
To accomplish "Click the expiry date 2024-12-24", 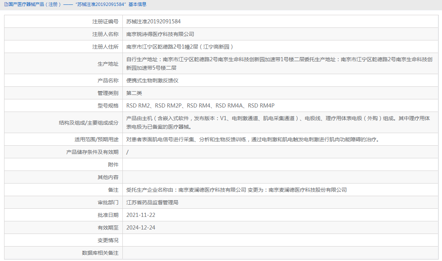I will coord(141,227).
